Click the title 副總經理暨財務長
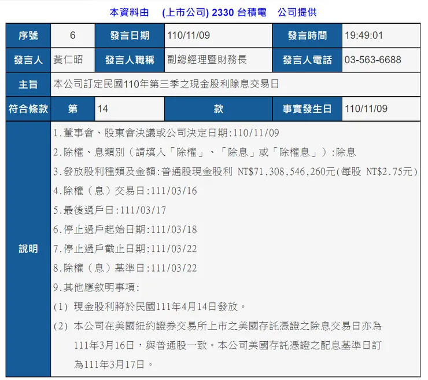Viewport: 428px width, 380px height. click(x=207, y=60)
